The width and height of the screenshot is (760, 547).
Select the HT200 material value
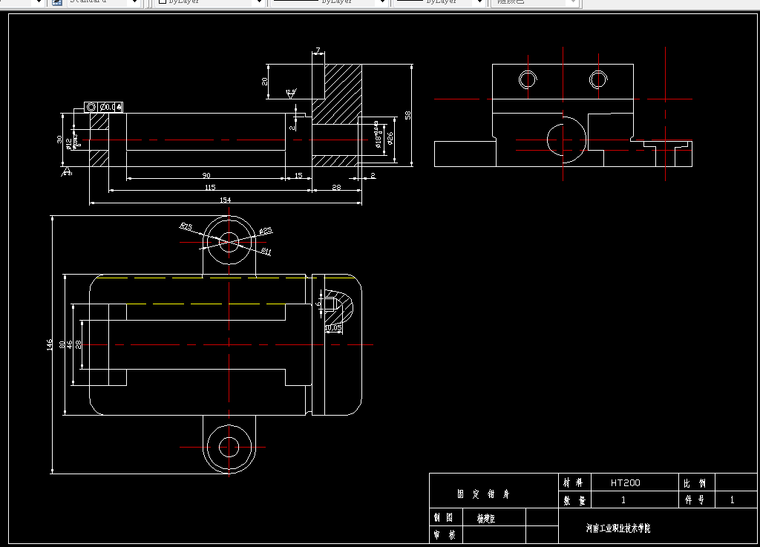(625, 482)
